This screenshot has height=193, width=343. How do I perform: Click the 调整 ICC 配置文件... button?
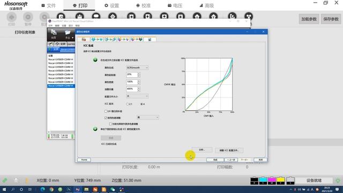pyautogui.click(x=229, y=150)
